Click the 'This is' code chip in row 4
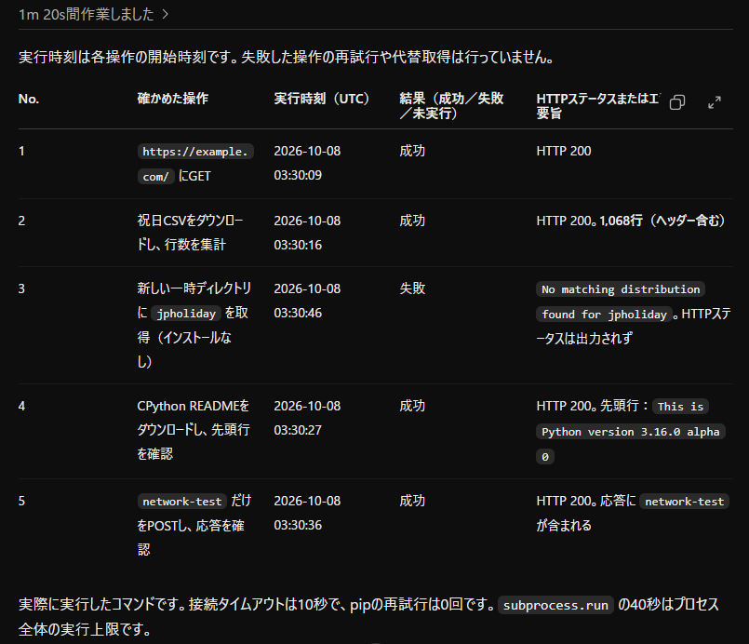 [680, 407]
